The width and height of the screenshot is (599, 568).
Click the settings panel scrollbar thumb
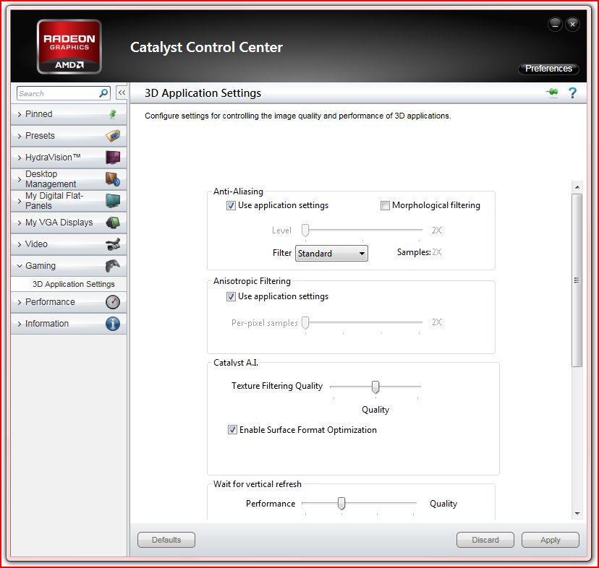click(x=577, y=280)
